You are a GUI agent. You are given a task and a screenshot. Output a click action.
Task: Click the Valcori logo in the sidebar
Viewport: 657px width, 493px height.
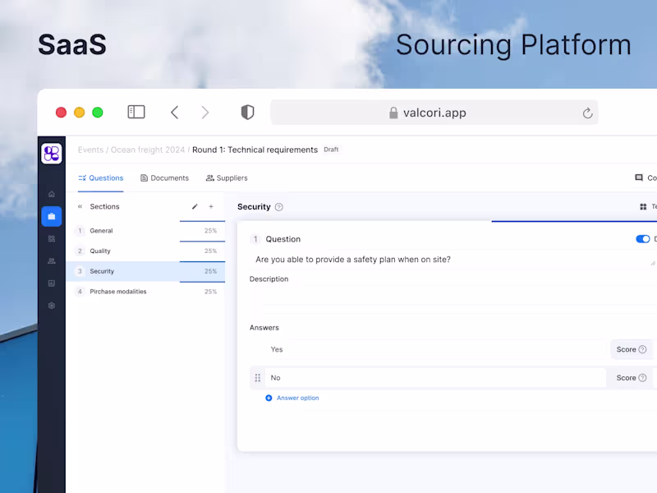52,154
